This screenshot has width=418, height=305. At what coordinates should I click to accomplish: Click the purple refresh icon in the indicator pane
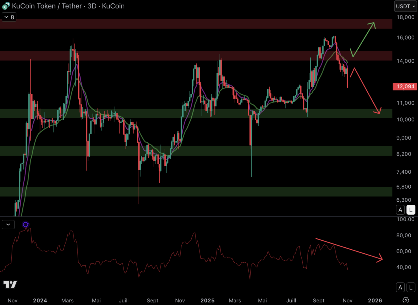[26, 225]
